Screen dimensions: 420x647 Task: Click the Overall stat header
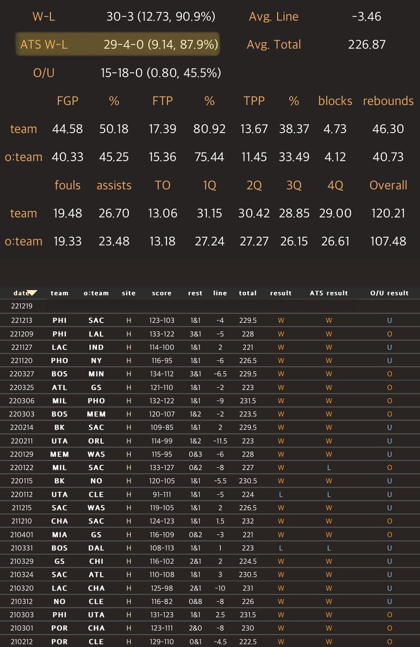388,185
